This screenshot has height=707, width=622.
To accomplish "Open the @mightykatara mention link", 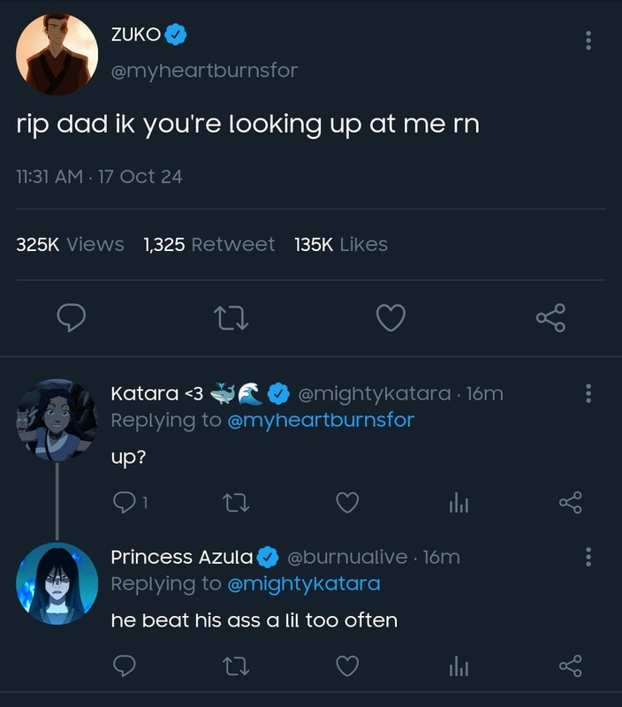I will 304,583.
